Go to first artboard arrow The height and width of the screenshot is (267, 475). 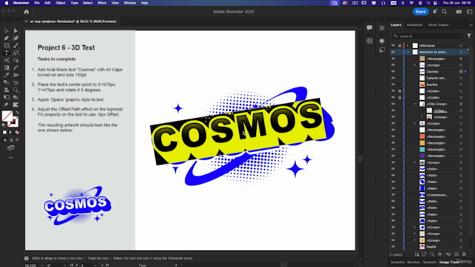(x=72, y=266)
